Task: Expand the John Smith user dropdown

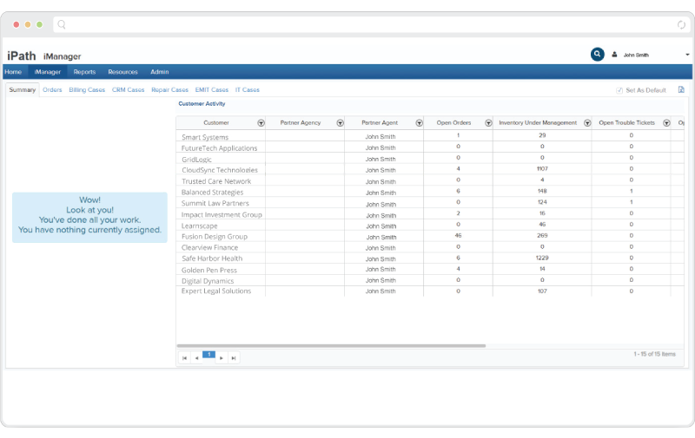Action: coord(686,55)
